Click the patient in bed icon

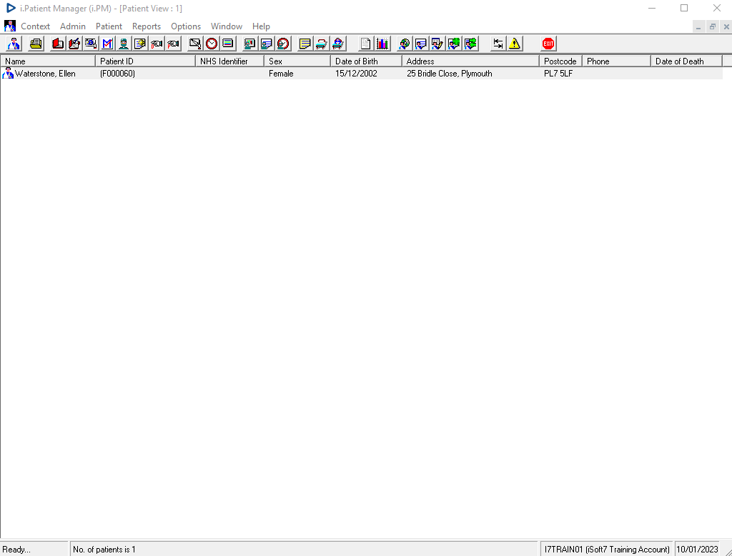tap(338, 44)
